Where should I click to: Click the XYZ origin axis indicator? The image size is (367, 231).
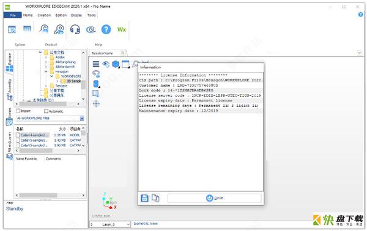(109, 201)
